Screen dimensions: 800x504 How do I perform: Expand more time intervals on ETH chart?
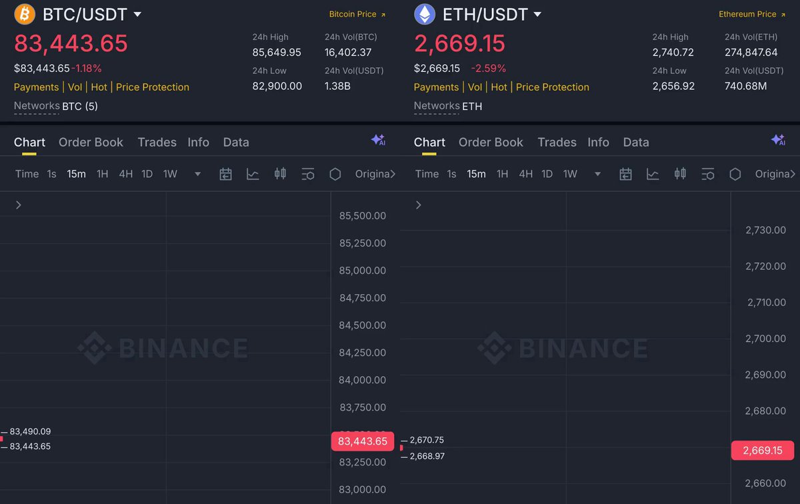[x=597, y=174]
